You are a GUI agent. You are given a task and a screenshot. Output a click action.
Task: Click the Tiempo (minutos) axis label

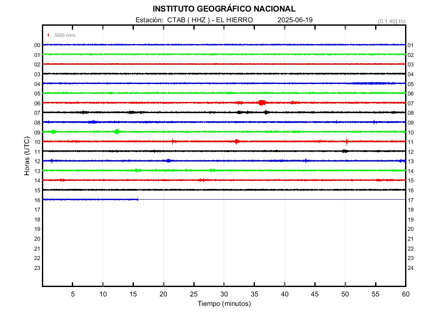click(224, 304)
